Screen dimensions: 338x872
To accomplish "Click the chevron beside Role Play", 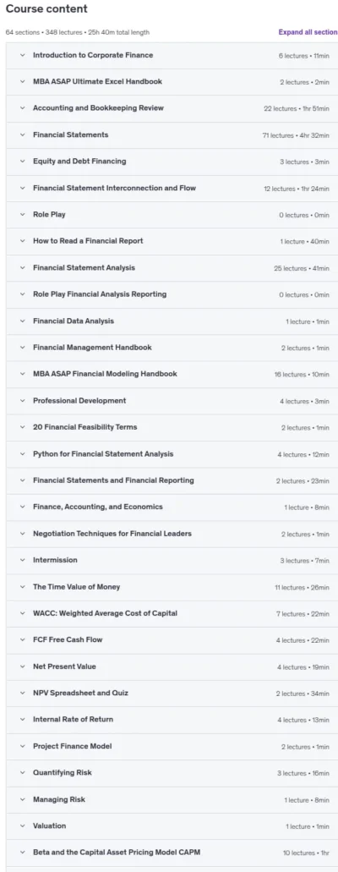I will pos(22,214).
